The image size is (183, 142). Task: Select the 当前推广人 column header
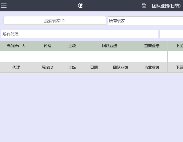click(16, 46)
